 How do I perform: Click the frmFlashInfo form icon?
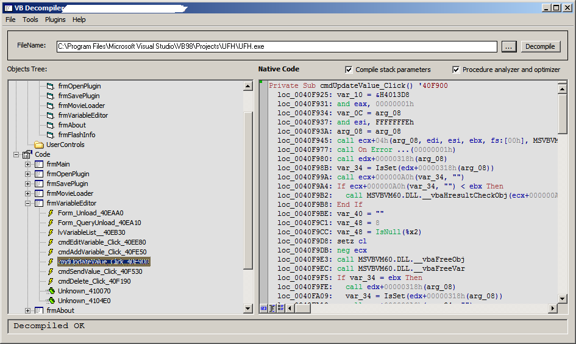pos(51,135)
